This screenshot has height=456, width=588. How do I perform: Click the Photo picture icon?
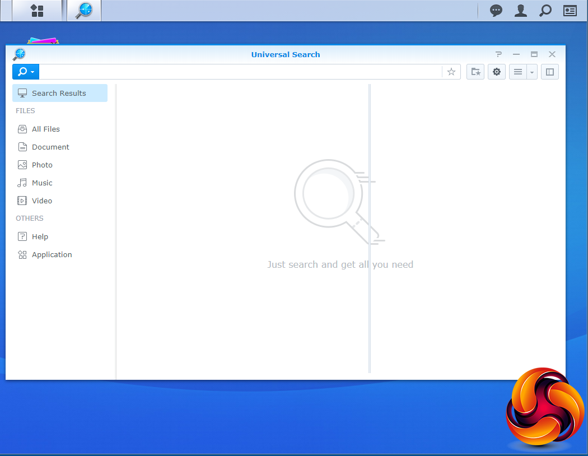pyautogui.click(x=22, y=165)
